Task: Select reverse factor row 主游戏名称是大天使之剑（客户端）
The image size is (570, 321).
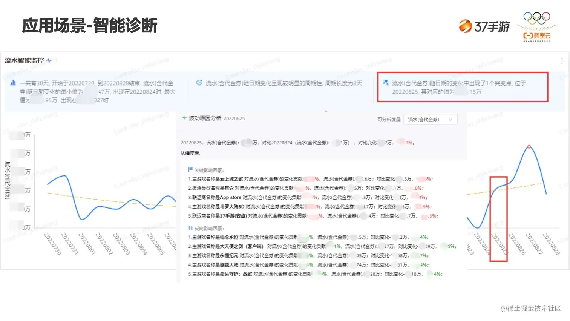Action: pos(322,246)
